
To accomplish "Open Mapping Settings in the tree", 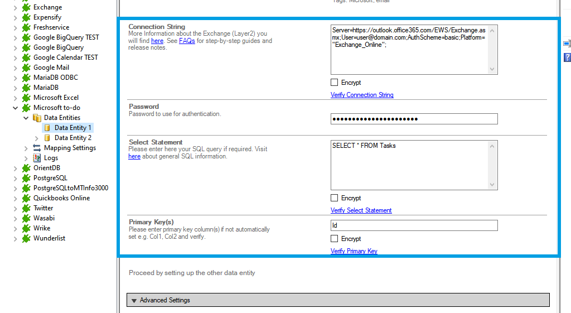I will 70,147.
